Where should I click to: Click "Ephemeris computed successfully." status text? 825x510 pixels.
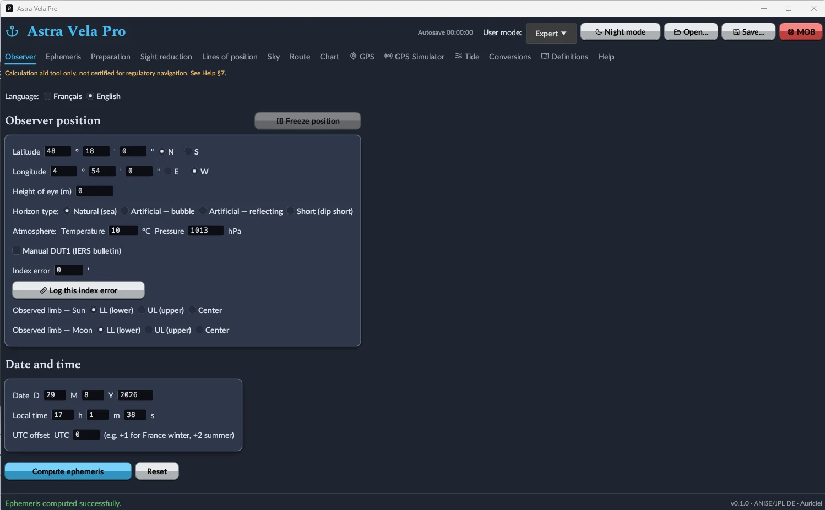point(63,503)
